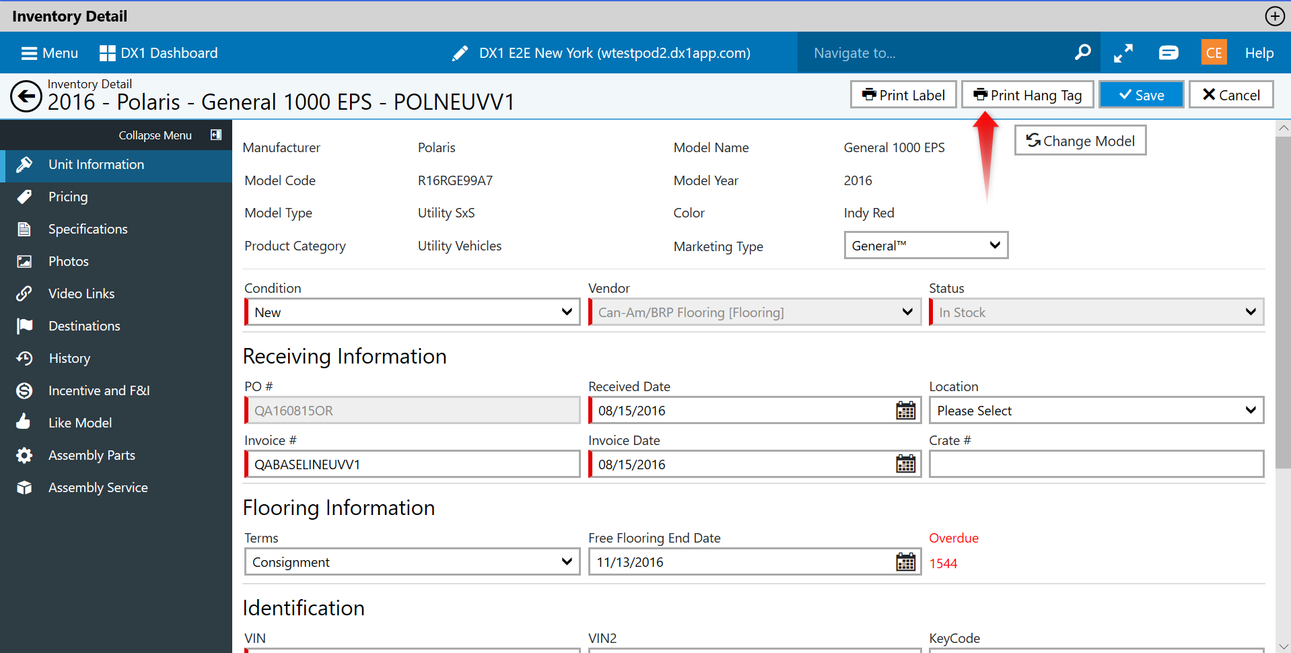
Task: Open the CE user profile badge
Action: click(x=1214, y=53)
